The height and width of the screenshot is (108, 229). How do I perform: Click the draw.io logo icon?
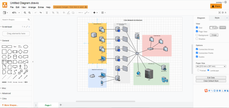5,5
